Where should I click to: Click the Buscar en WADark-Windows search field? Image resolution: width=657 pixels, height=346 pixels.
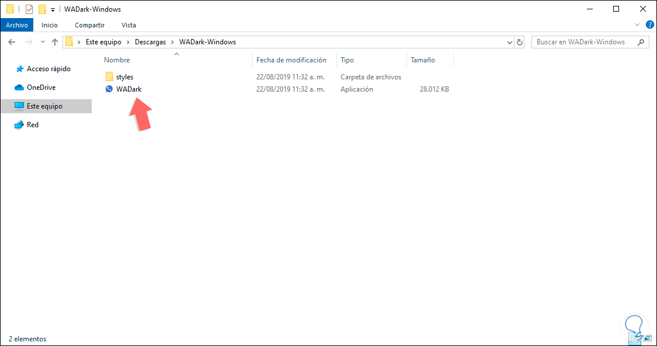pyautogui.click(x=590, y=42)
